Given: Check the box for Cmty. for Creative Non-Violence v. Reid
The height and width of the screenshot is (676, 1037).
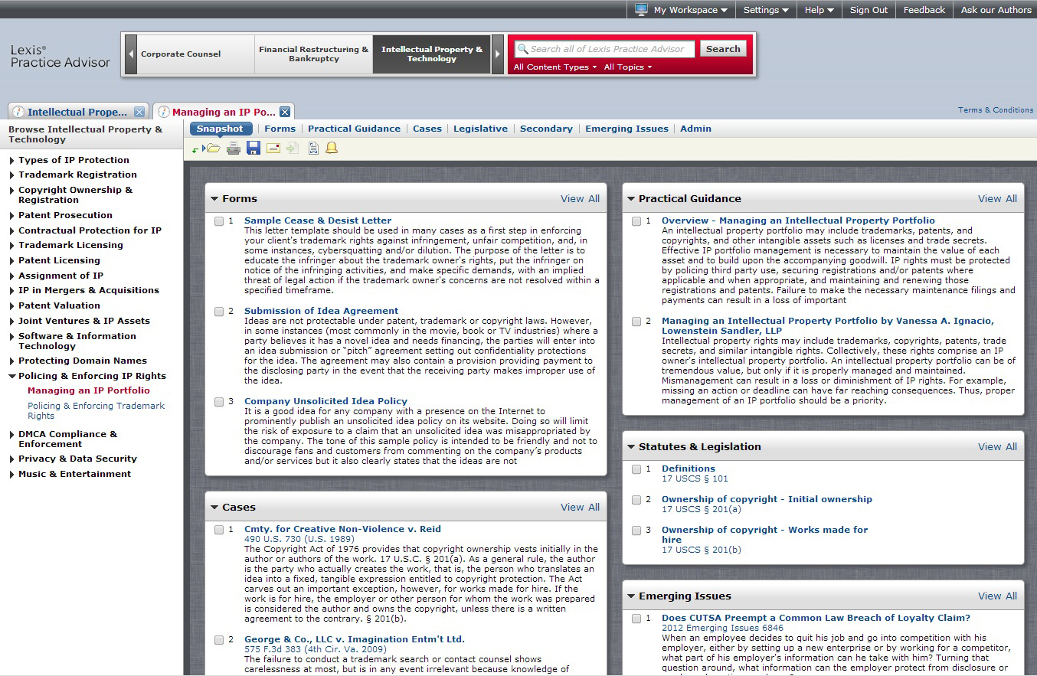Looking at the screenshot, I should (x=219, y=530).
